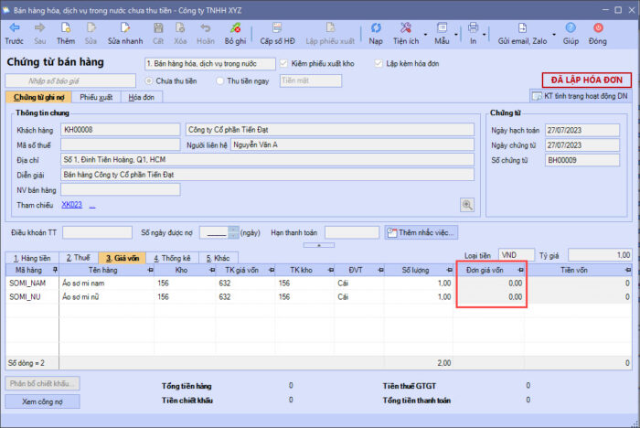
Task: Click the magnifier icon beside Tham chiếu
Action: (466, 205)
